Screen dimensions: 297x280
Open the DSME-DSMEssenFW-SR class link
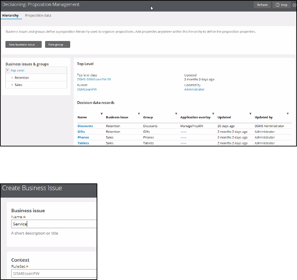94,79
